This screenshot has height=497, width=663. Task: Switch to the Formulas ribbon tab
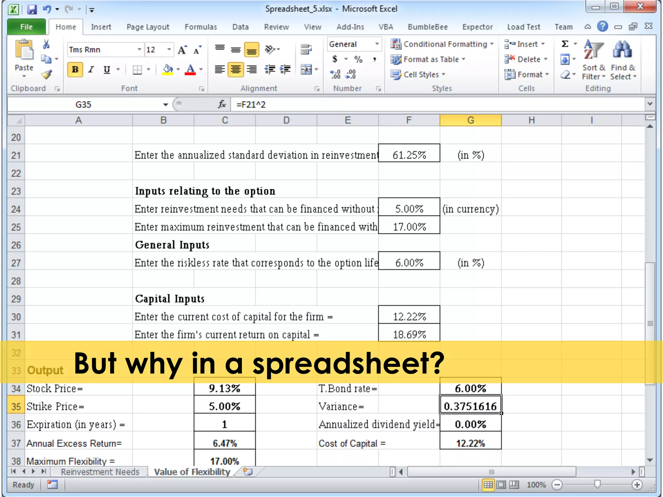(201, 27)
